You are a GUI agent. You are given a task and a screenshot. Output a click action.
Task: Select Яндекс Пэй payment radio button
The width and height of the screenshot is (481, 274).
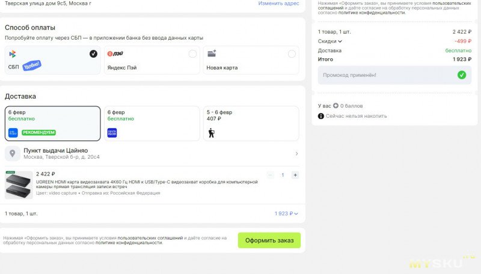pos(192,53)
